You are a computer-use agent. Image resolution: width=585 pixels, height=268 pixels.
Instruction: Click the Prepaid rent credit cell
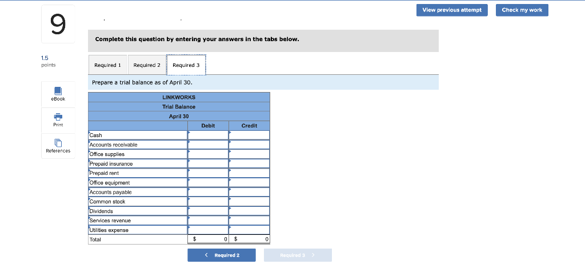click(x=249, y=173)
